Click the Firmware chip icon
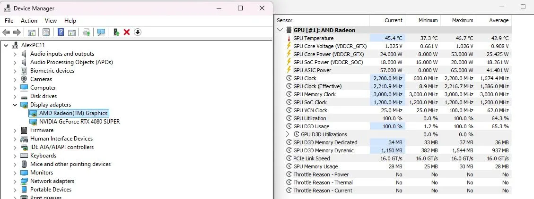The image size is (534, 199). 24,130
